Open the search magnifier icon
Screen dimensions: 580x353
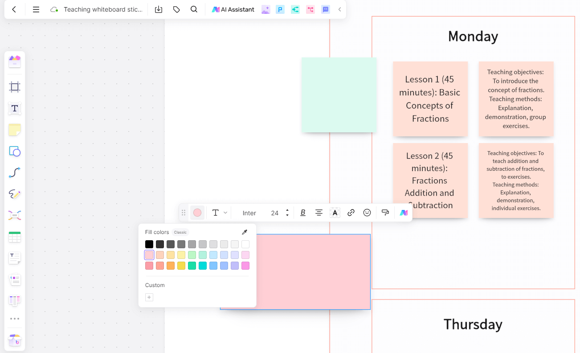(x=194, y=9)
